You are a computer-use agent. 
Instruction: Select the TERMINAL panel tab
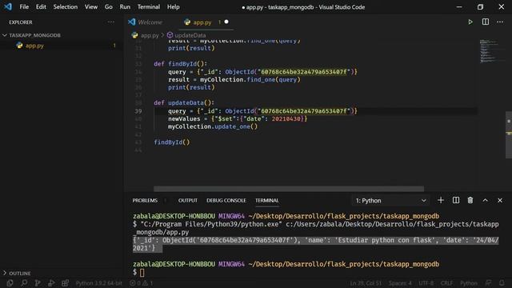(x=266, y=201)
